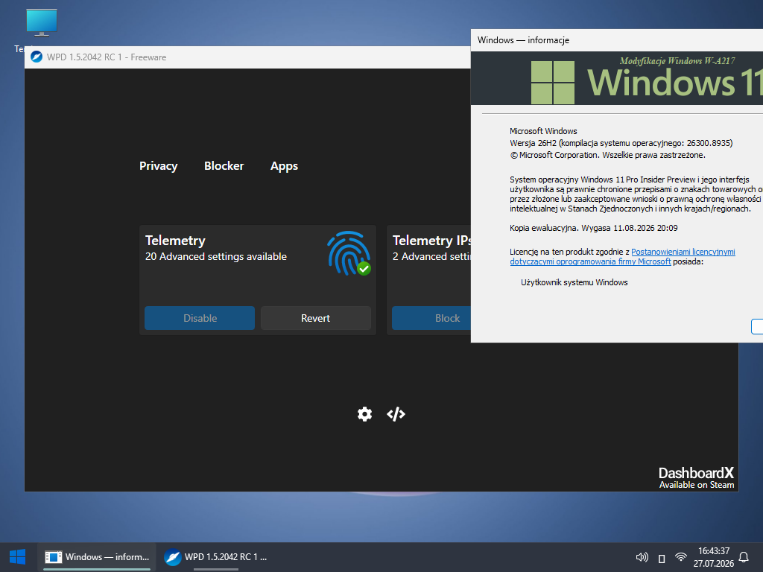763x572 pixels.
Task: Open the Windows Start button
Action: (18, 557)
